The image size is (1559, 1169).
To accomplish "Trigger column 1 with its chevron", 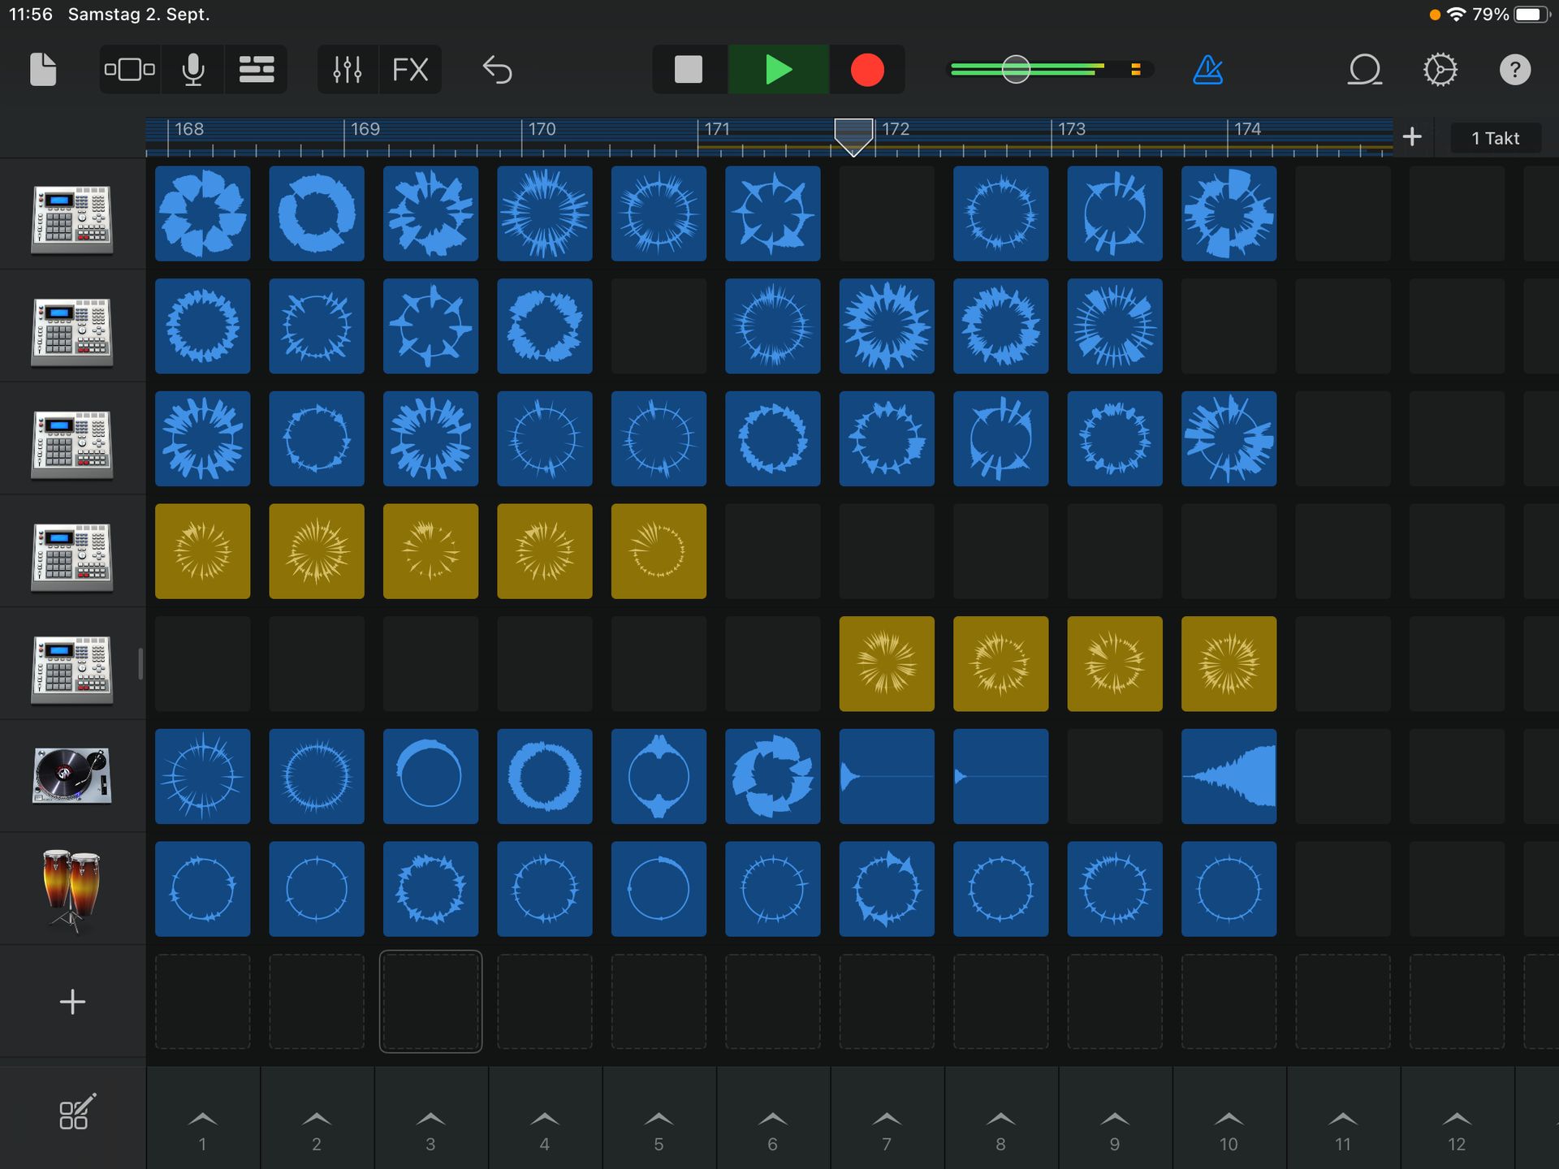I will coord(203,1120).
